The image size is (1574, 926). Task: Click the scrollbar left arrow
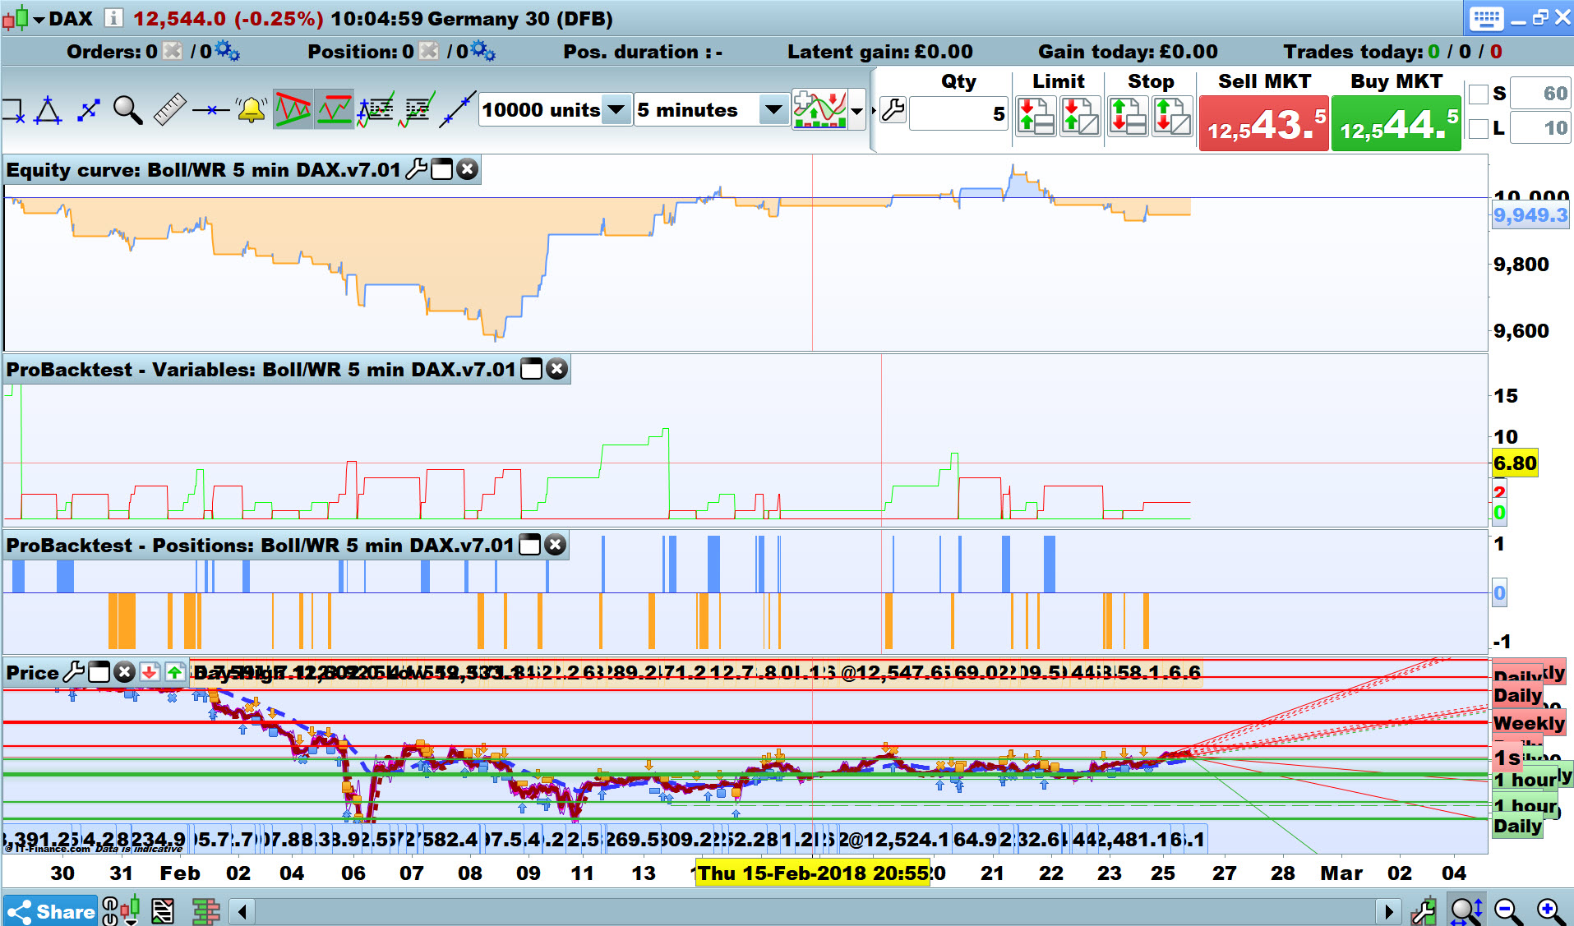pyautogui.click(x=242, y=911)
